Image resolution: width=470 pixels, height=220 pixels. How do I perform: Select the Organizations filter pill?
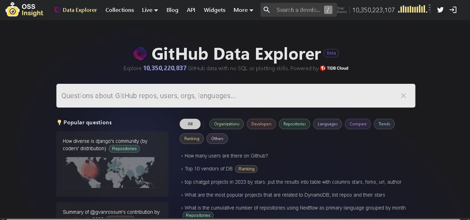click(x=226, y=124)
